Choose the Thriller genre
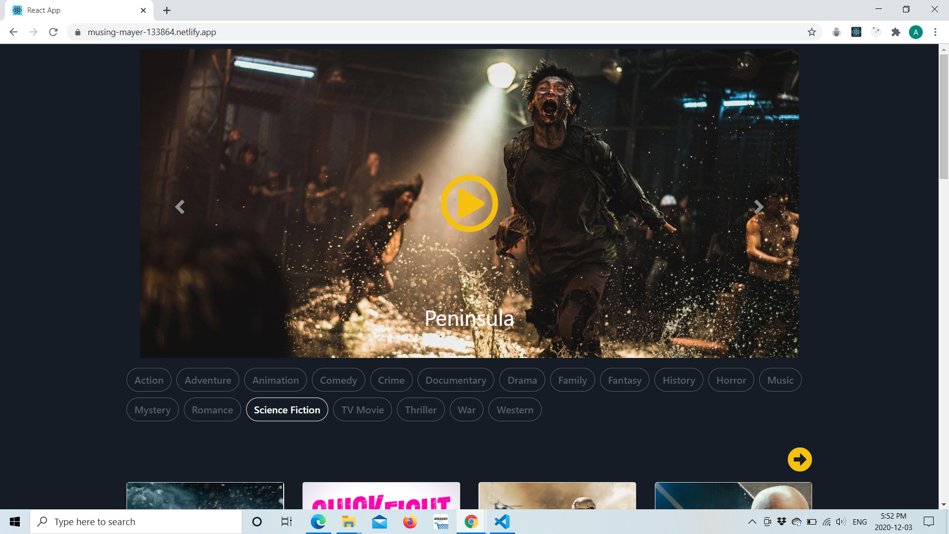The image size is (949, 534). [421, 410]
